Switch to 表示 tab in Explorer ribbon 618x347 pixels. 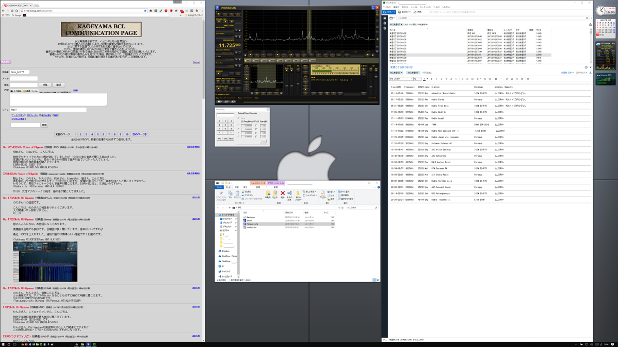tap(245, 187)
